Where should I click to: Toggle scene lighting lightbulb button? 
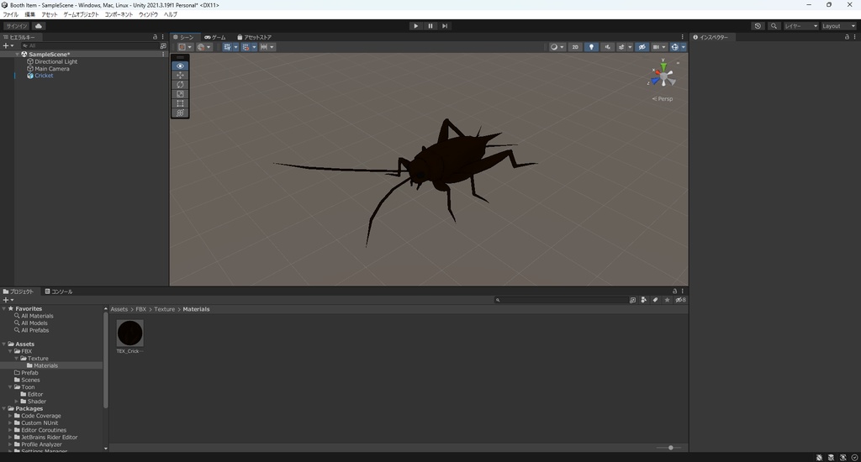coord(591,47)
